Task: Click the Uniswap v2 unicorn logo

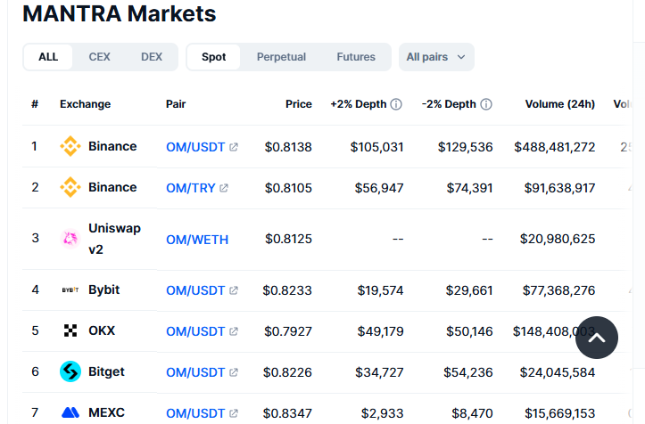Action: click(x=70, y=239)
